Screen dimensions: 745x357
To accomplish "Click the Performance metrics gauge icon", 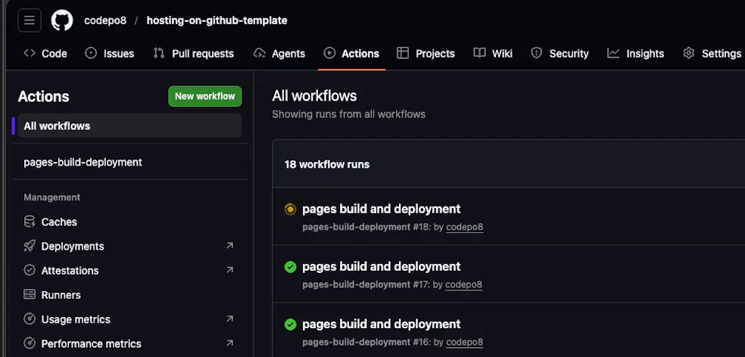I will click(30, 343).
